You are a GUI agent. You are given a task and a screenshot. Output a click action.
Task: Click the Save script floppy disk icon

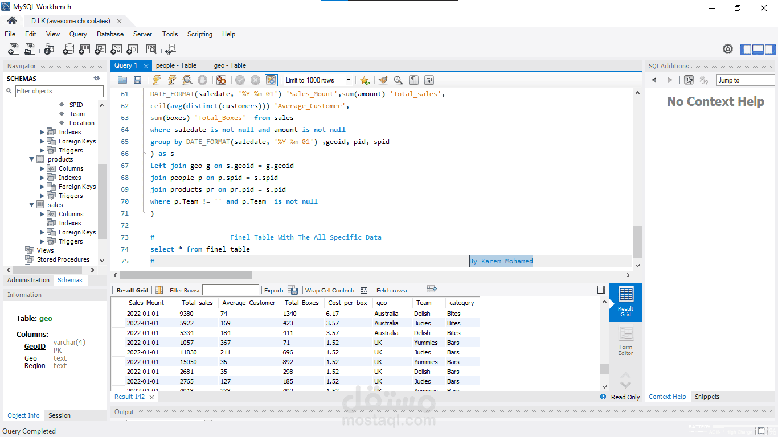pyautogui.click(x=137, y=80)
